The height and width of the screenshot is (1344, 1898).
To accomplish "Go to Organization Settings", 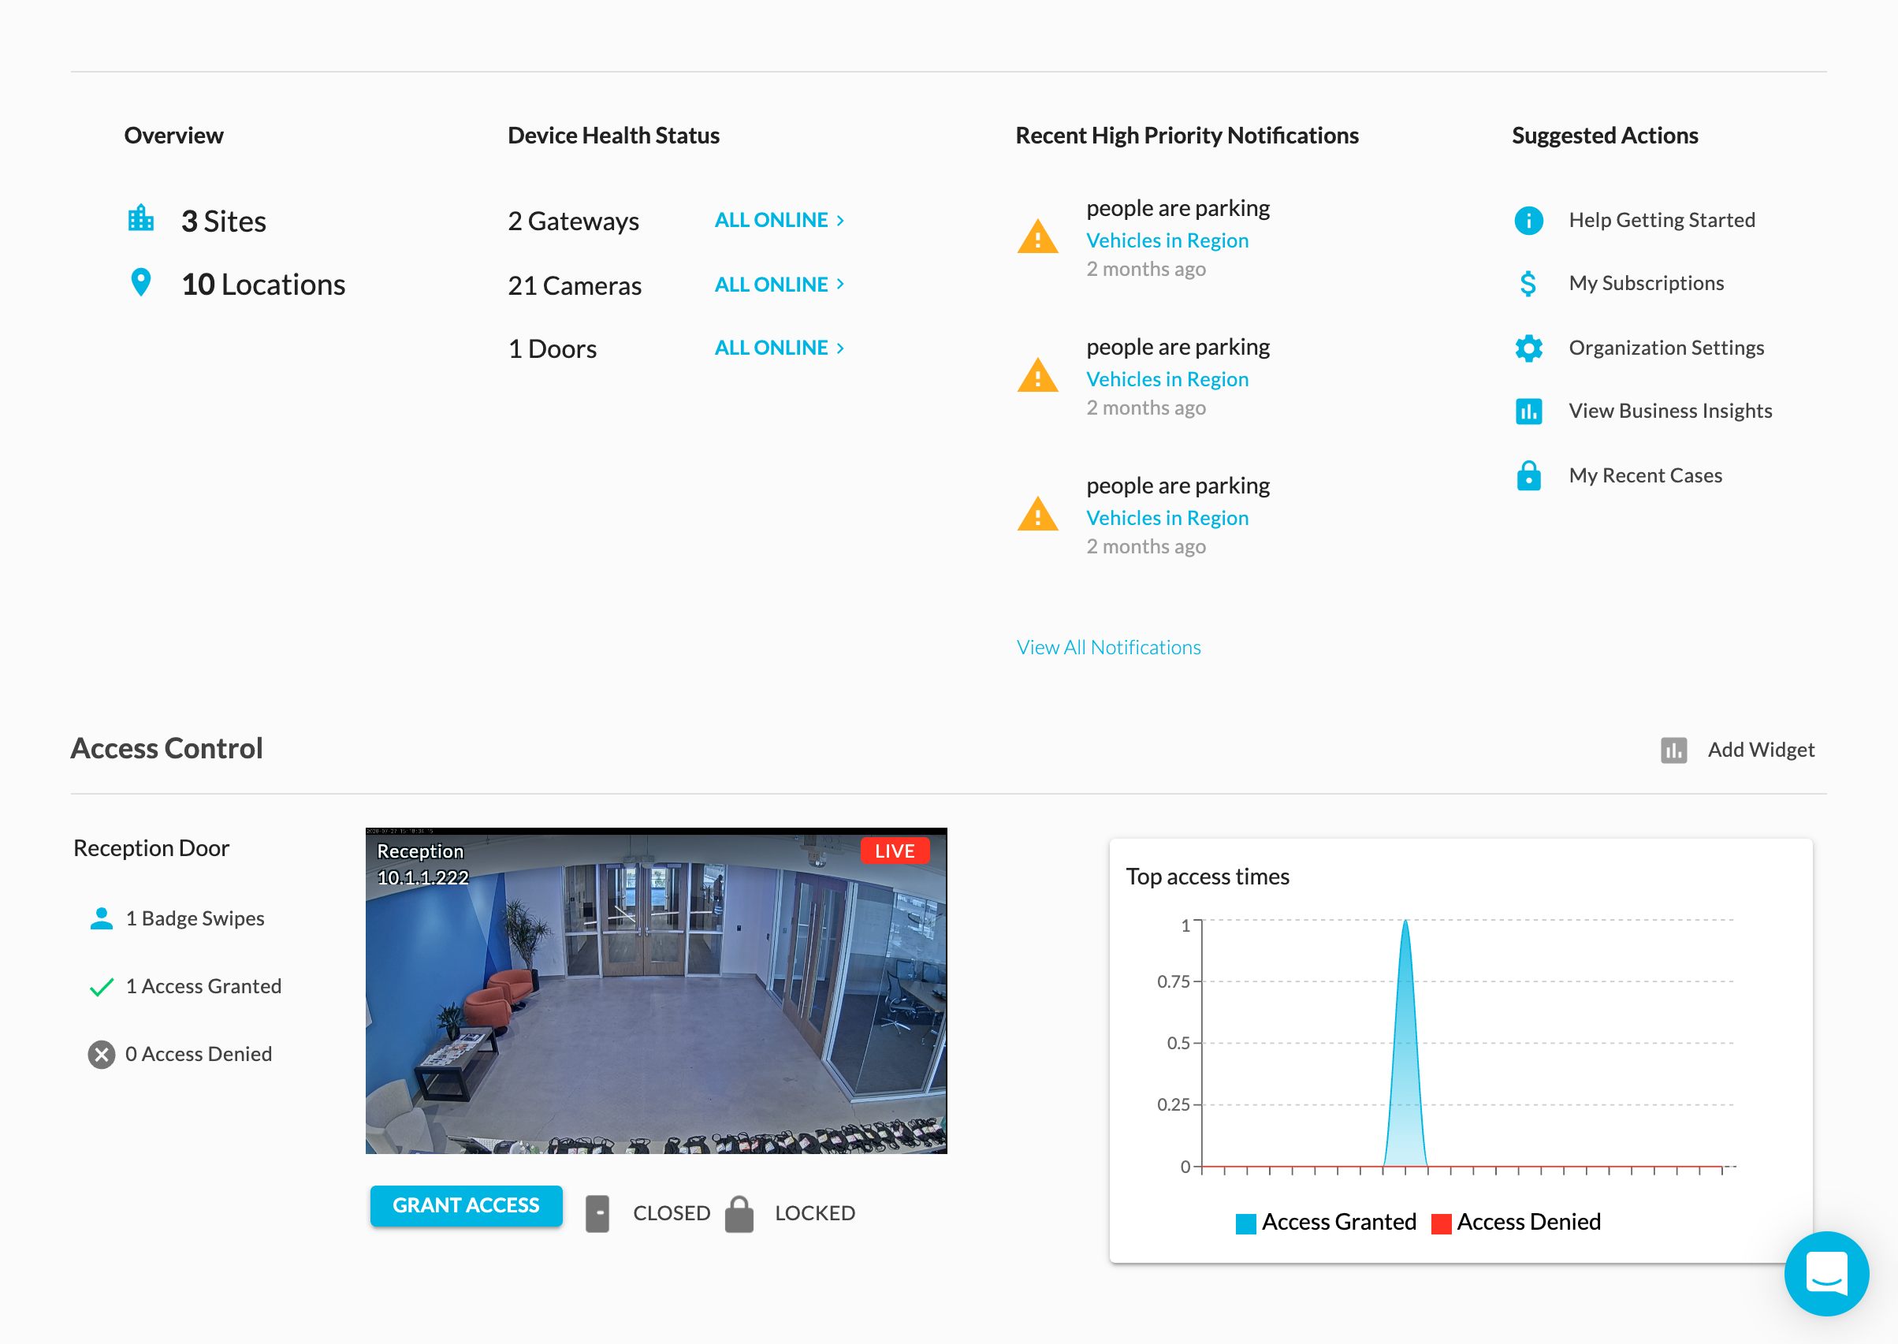I will click(x=1665, y=348).
